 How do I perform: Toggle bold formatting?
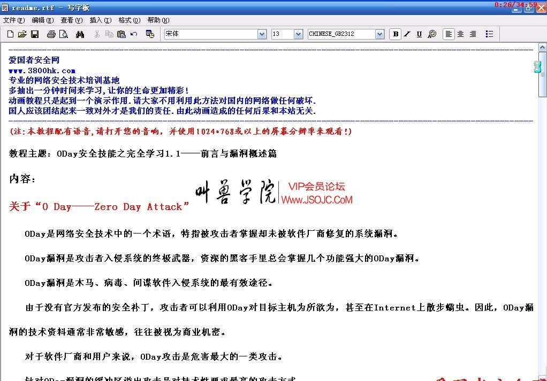pos(395,34)
